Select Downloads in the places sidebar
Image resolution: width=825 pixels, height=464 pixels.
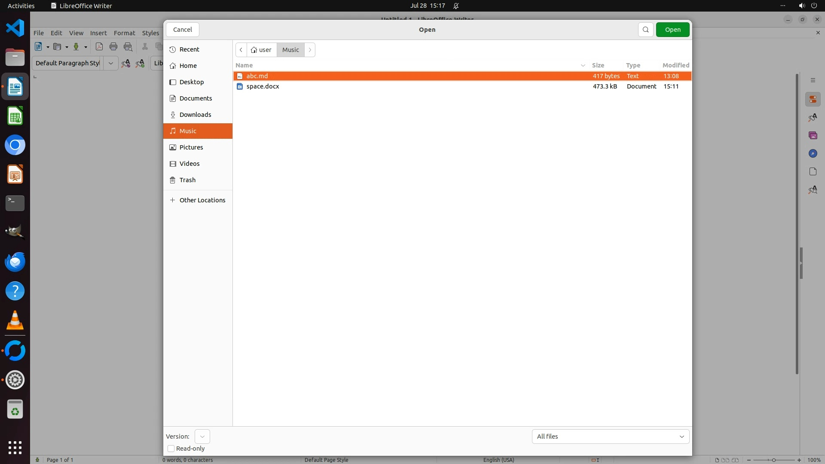[x=195, y=115]
